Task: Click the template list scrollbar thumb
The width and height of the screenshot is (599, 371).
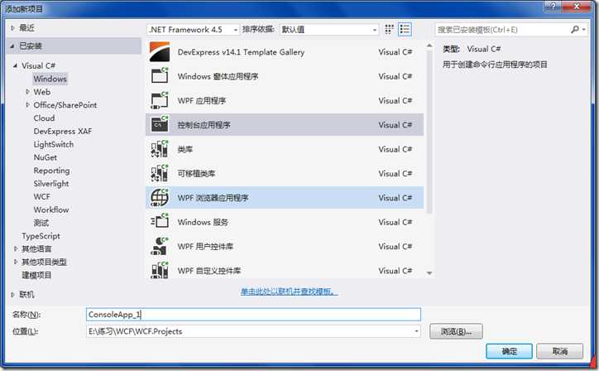Action: click(429, 132)
